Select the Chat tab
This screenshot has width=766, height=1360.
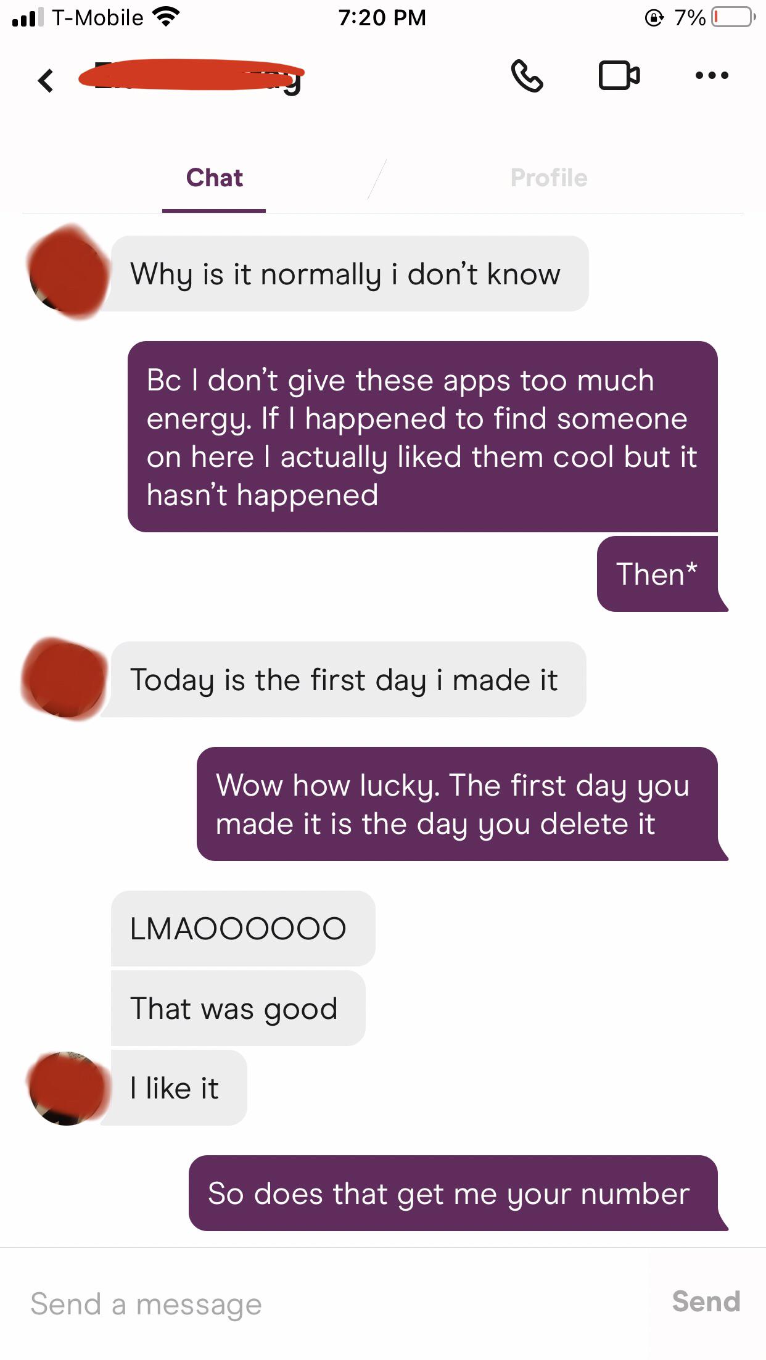(x=214, y=178)
